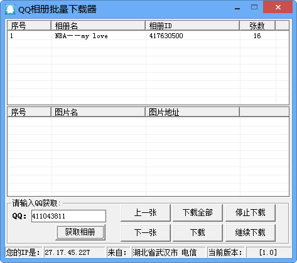Screen dimensions: 297x263
Task: Focus the QQ number input field
Action: click(x=68, y=216)
